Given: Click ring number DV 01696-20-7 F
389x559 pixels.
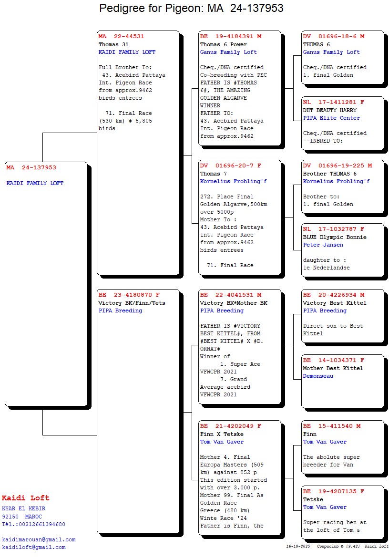Looking at the screenshot, I should tap(231, 166).
